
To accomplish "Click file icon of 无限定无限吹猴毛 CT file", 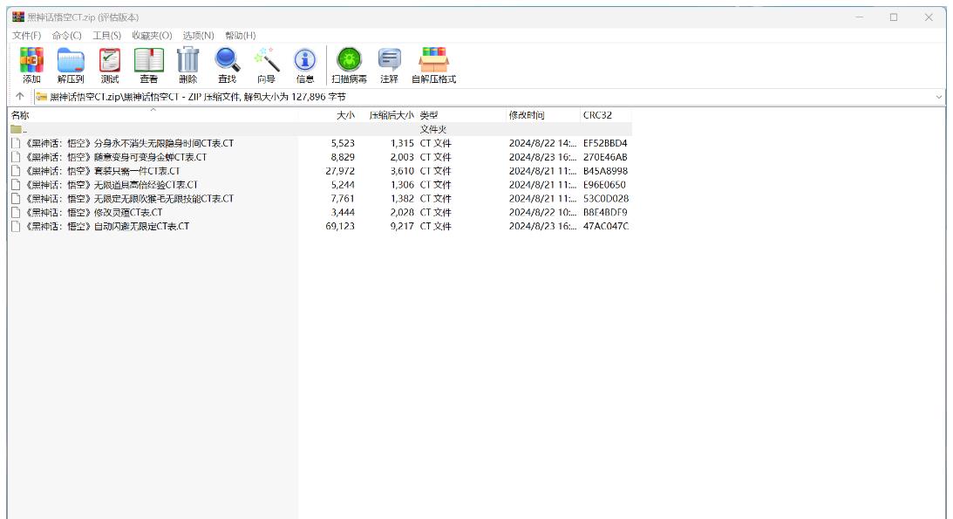I will [x=16, y=199].
